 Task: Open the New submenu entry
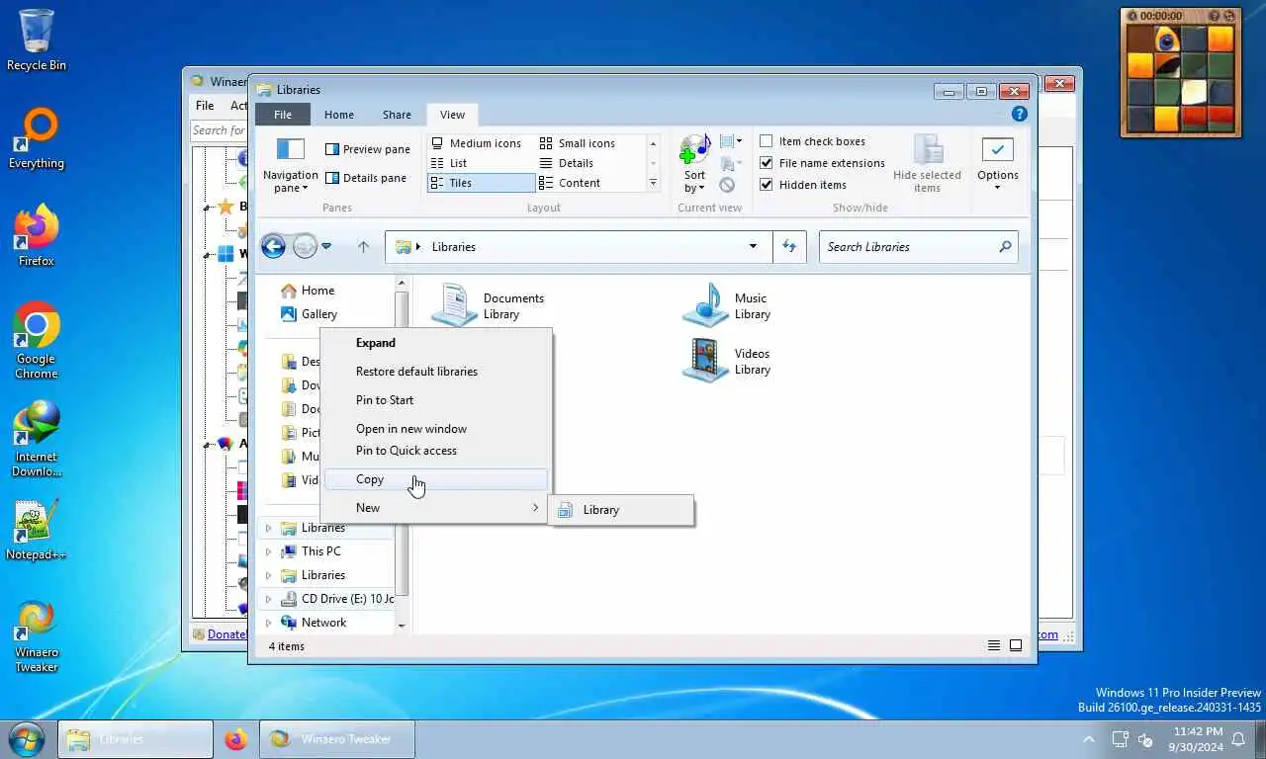point(436,508)
